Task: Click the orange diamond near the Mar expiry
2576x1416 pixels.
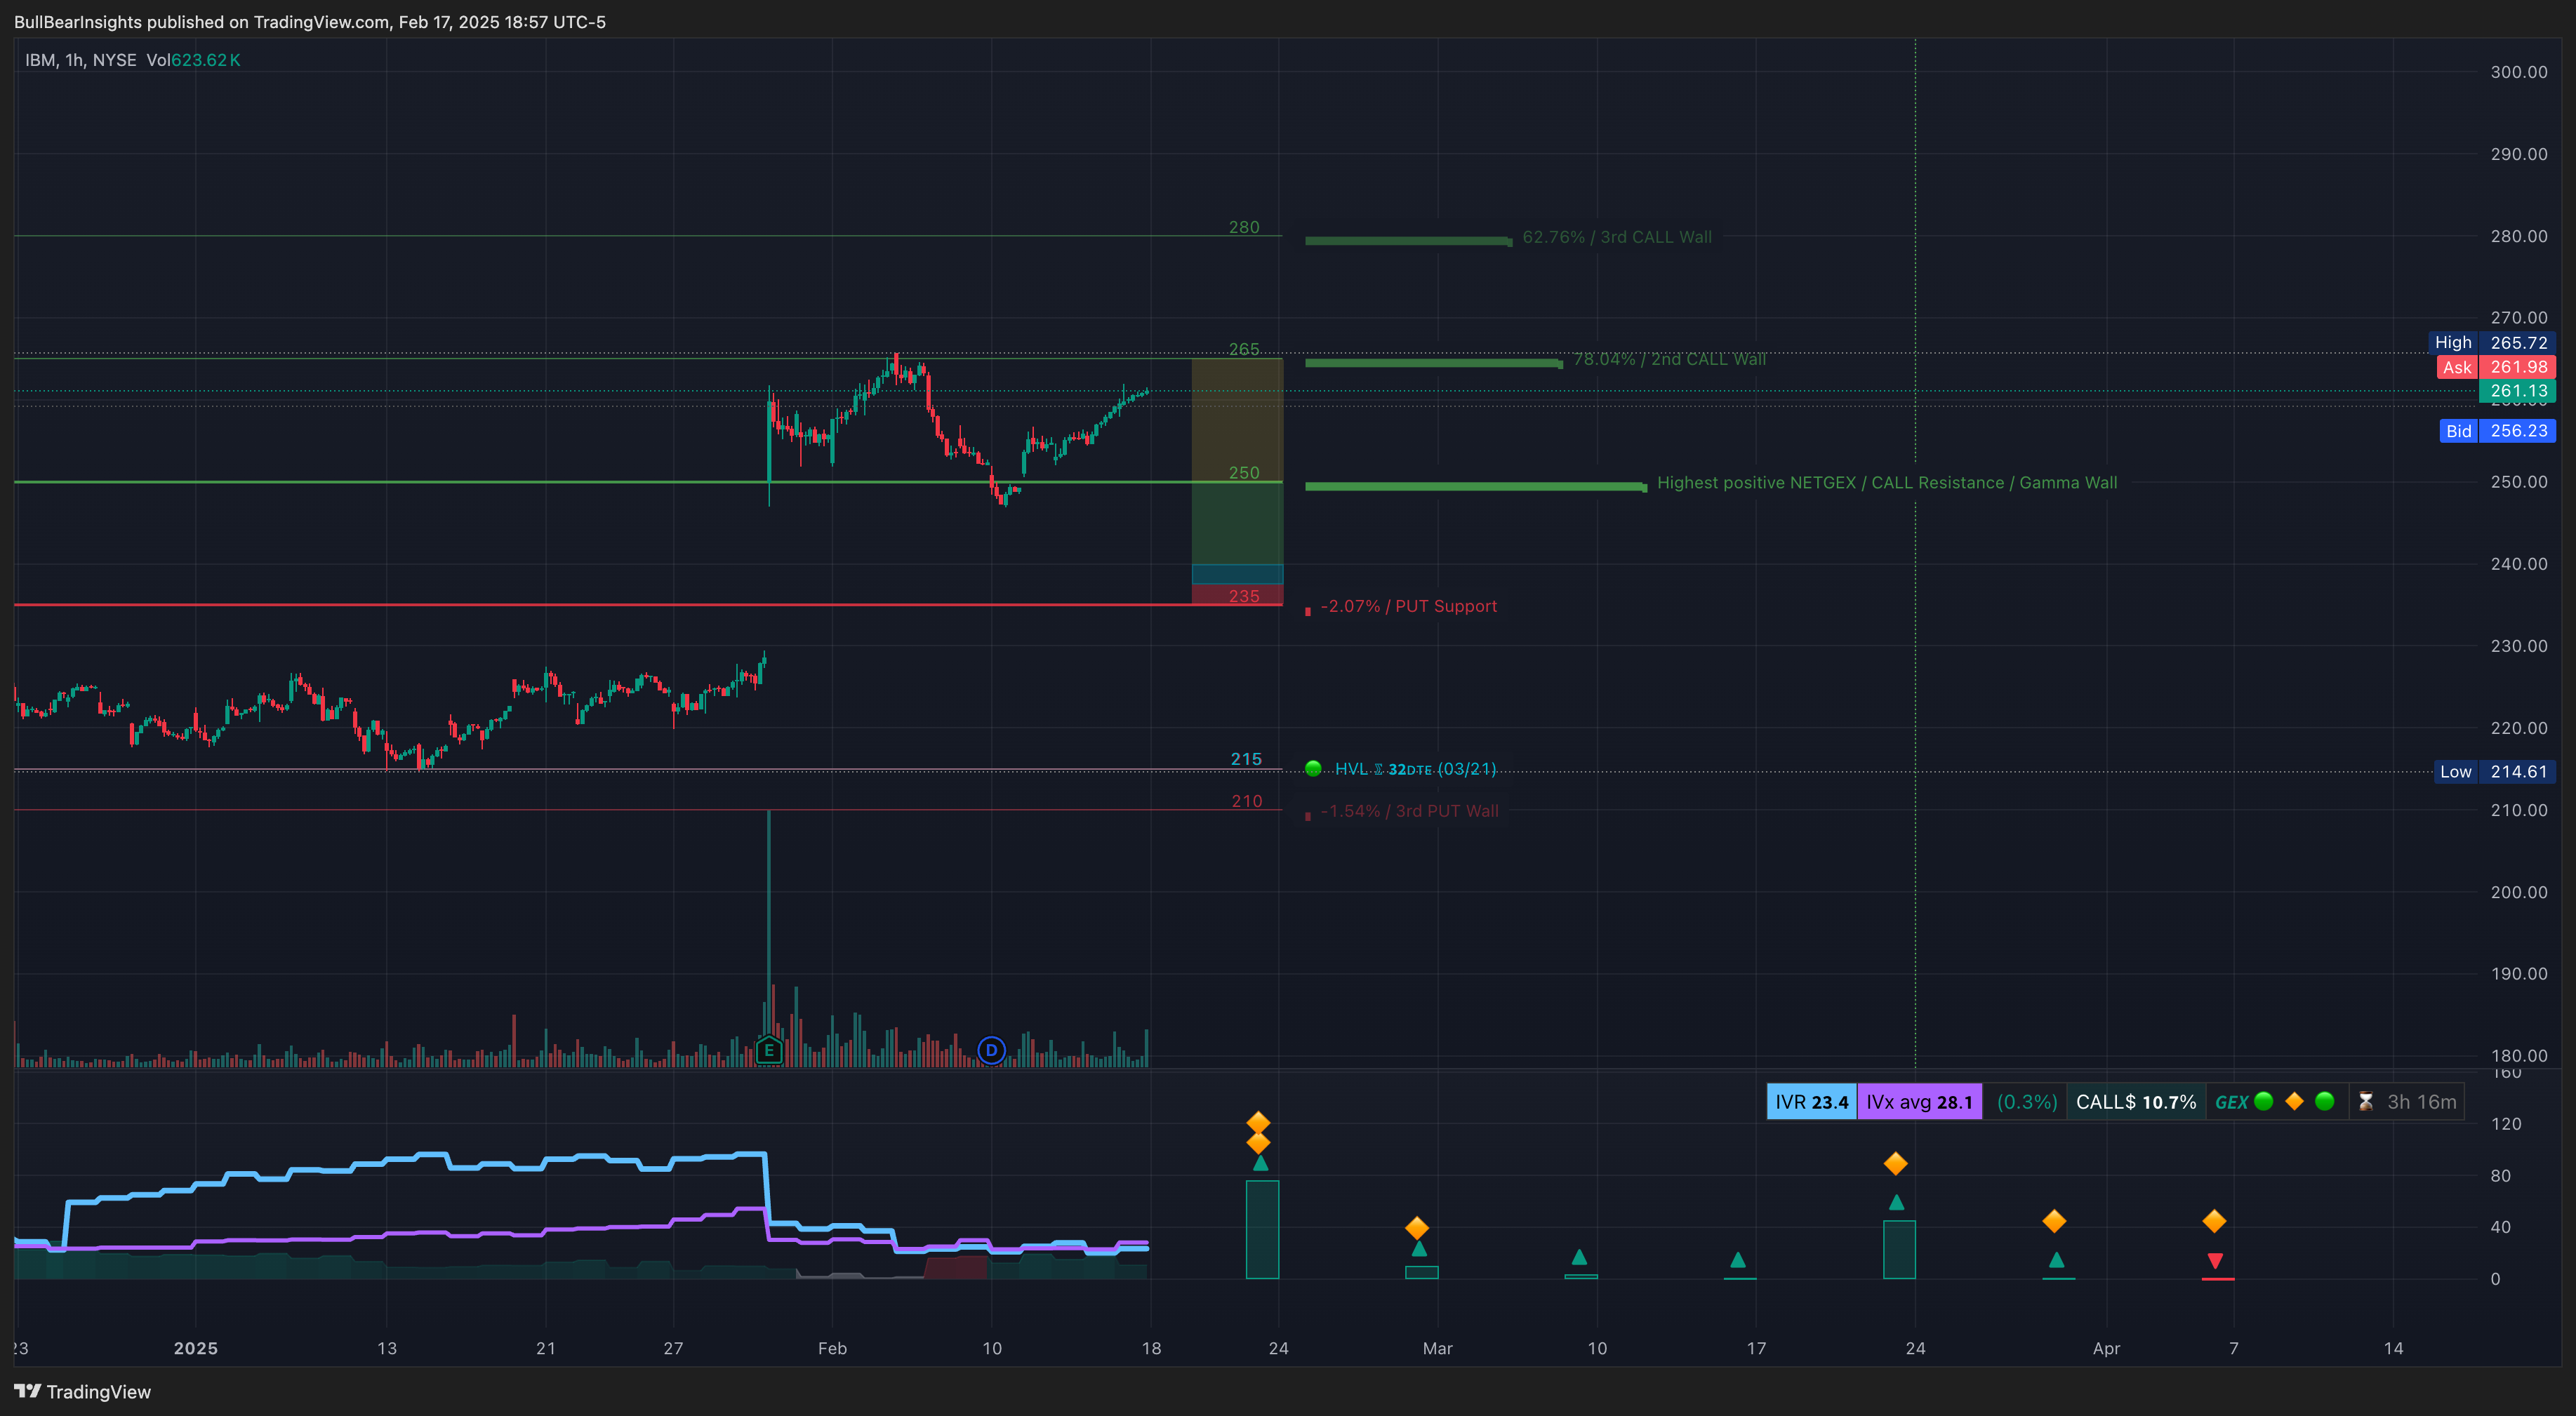Action: 1417,1227
